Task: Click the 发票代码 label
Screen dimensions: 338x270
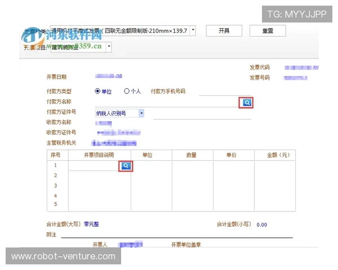Action: click(x=260, y=67)
